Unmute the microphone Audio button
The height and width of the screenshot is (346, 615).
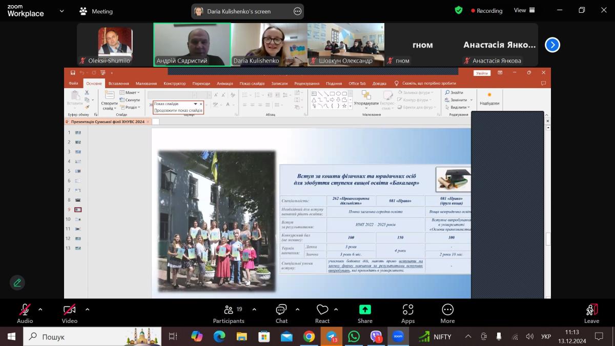[x=25, y=313]
